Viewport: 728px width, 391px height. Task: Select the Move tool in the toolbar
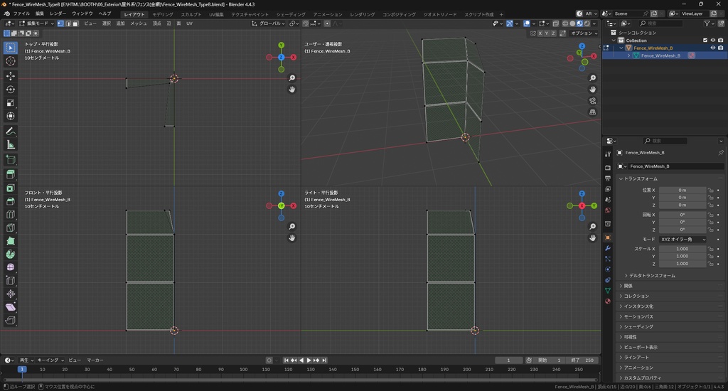(x=11, y=75)
